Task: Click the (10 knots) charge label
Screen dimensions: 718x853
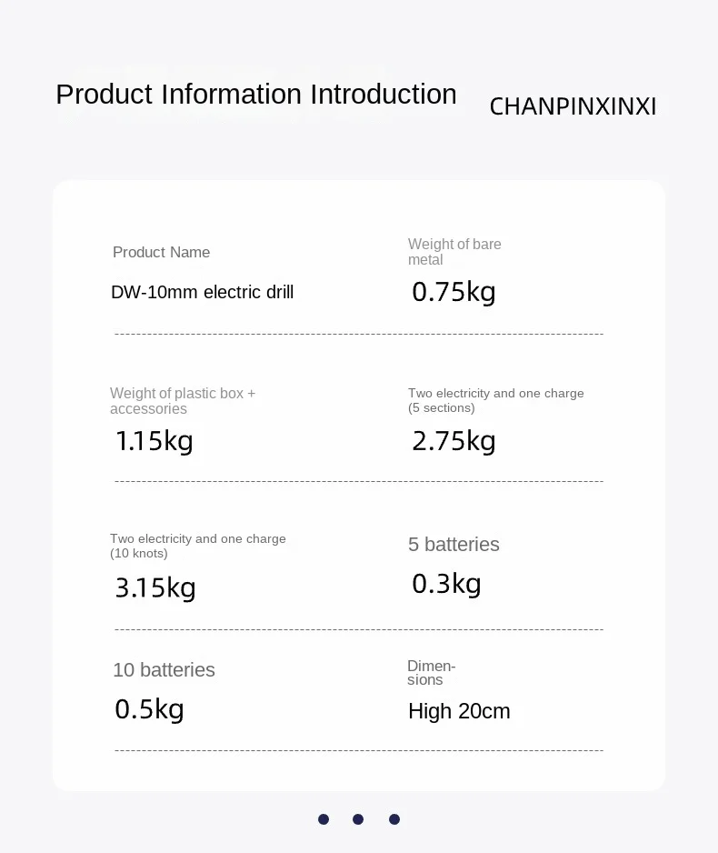Action: [198, 546]
